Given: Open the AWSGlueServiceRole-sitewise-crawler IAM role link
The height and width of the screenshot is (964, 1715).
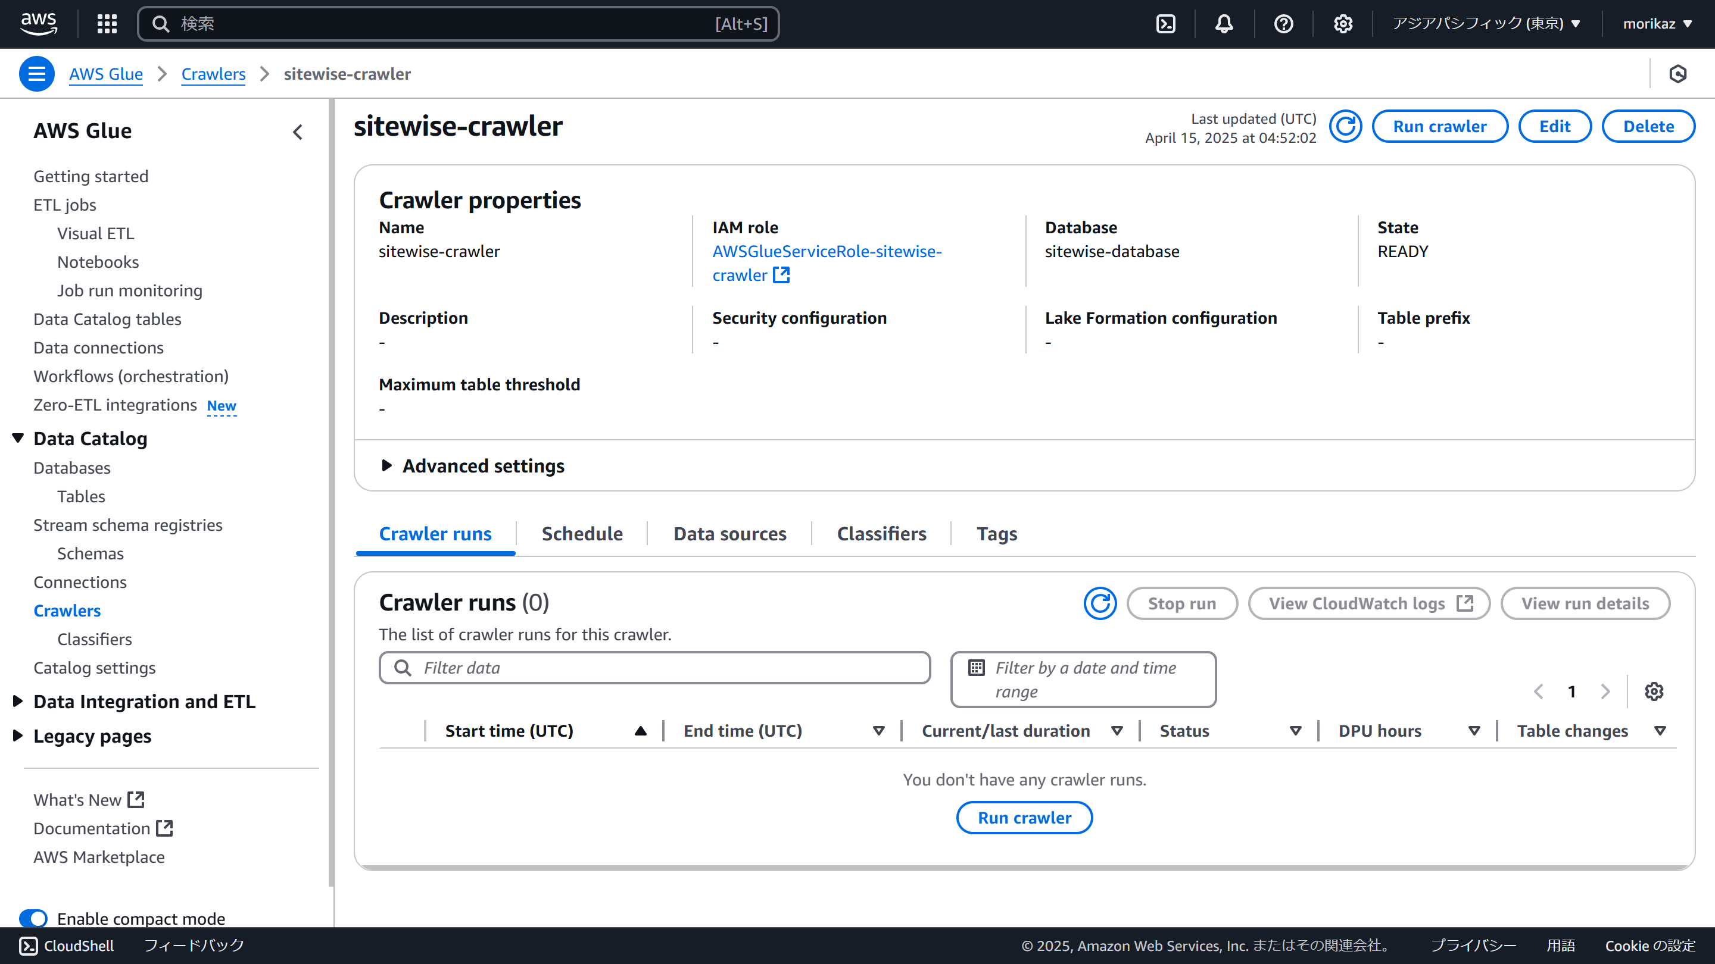Looking at the screenshot, I should tap(826, 252).
